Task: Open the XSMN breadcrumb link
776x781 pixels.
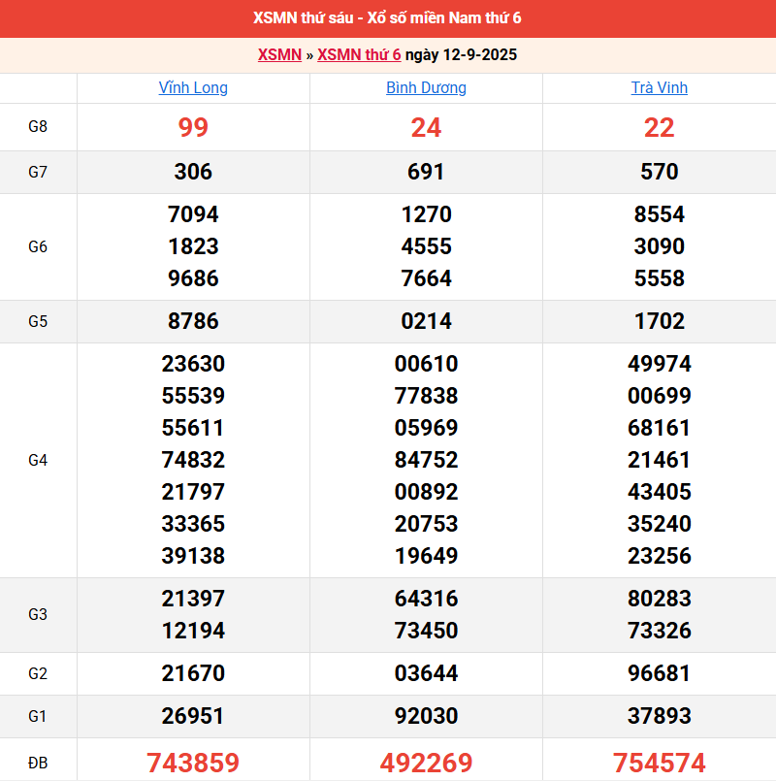Action: pyautogui.click(x=279, y=54)
